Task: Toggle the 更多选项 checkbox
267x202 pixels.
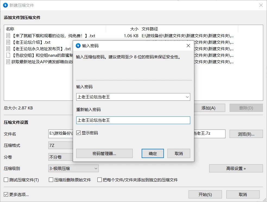Action: click(6, 194)
